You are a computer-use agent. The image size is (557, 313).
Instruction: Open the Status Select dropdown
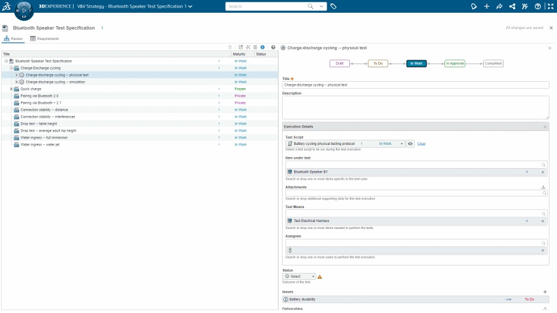tap(299, 276)
